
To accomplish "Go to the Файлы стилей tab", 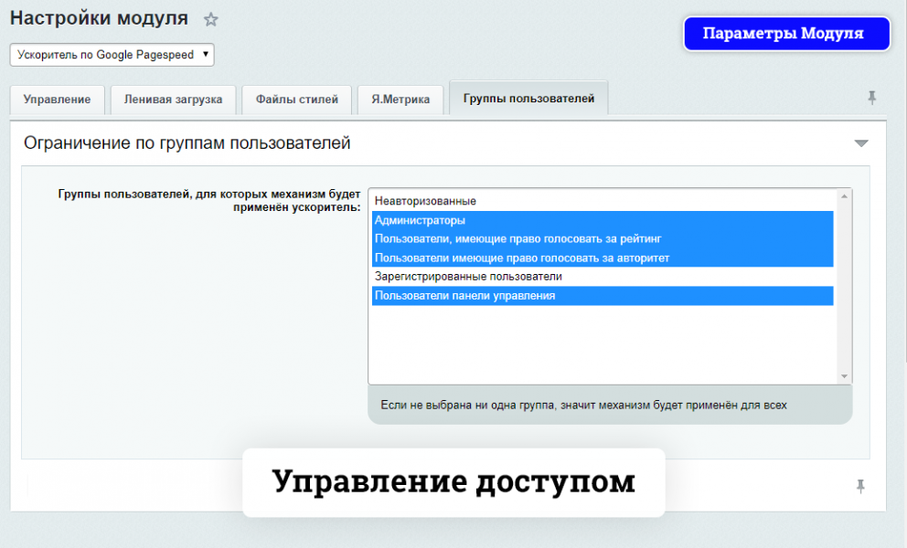I will (x=297, y=100).
